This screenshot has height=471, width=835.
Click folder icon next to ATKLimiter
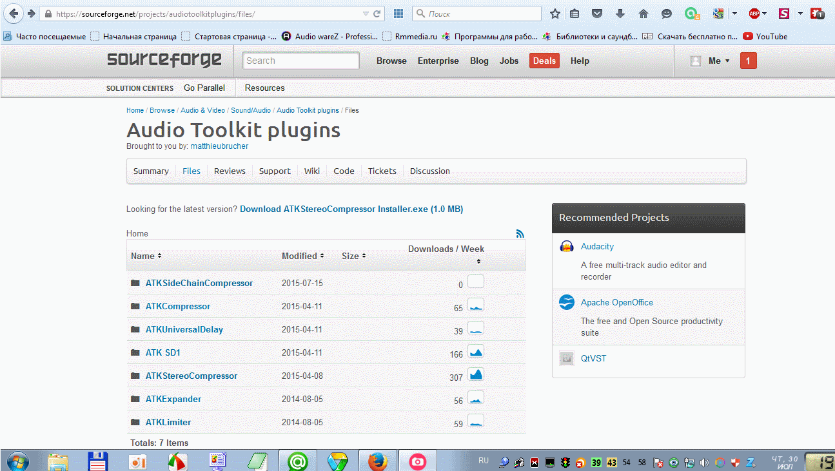click(135, 422)
